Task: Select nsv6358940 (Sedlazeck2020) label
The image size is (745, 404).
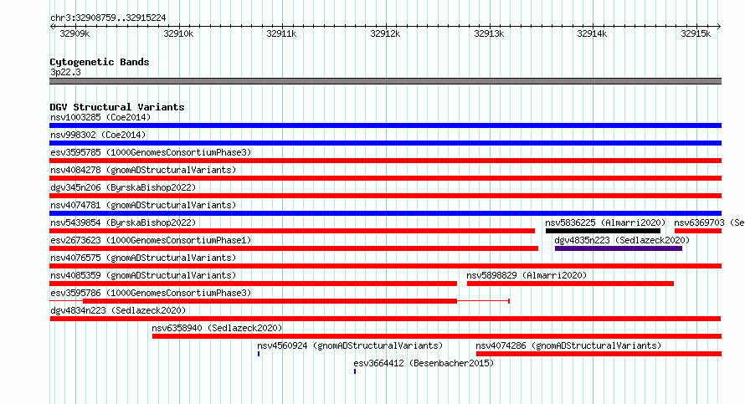Action: [x=217, y=328]
